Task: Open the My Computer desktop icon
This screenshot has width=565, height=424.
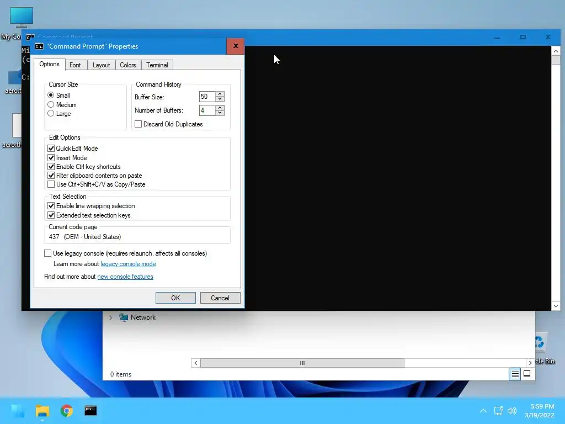Action: click(21, 17)
